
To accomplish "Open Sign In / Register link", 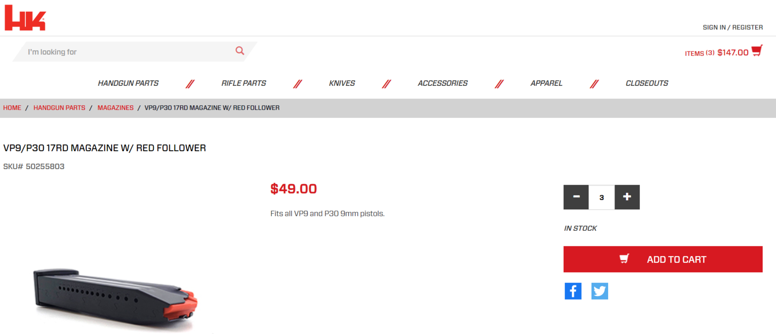I will click(733, 28).
